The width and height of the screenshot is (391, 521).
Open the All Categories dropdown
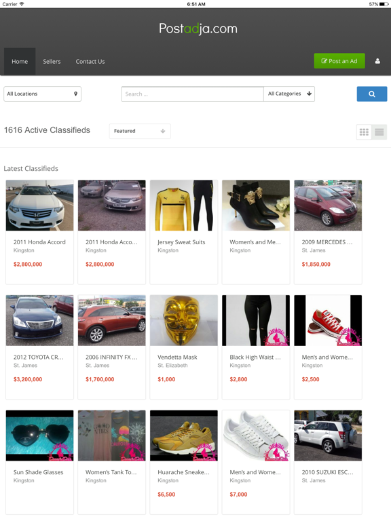pos(289,94)
